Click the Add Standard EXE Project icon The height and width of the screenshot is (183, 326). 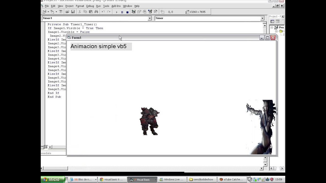point(44,12)
